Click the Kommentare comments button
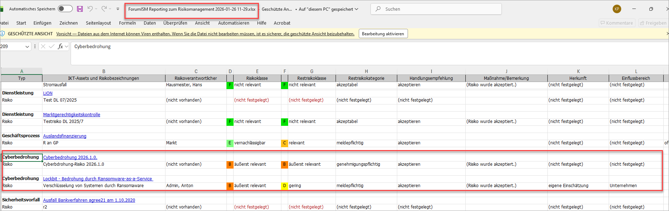Screen dimensions: 669x211 click(x=617, y=23)
